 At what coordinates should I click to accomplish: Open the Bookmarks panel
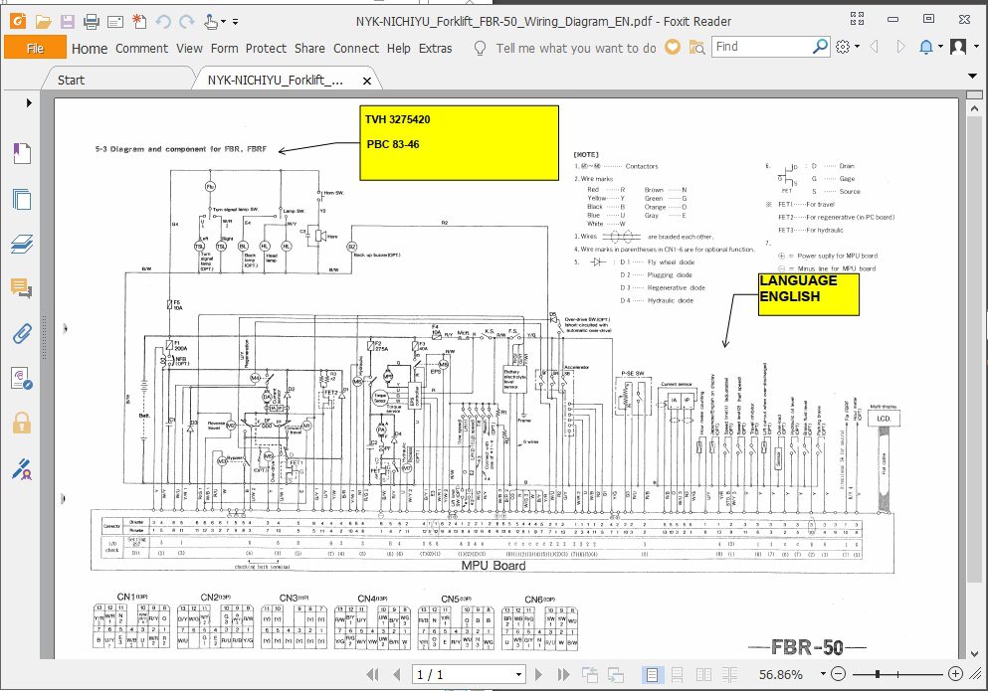[23, 152]
